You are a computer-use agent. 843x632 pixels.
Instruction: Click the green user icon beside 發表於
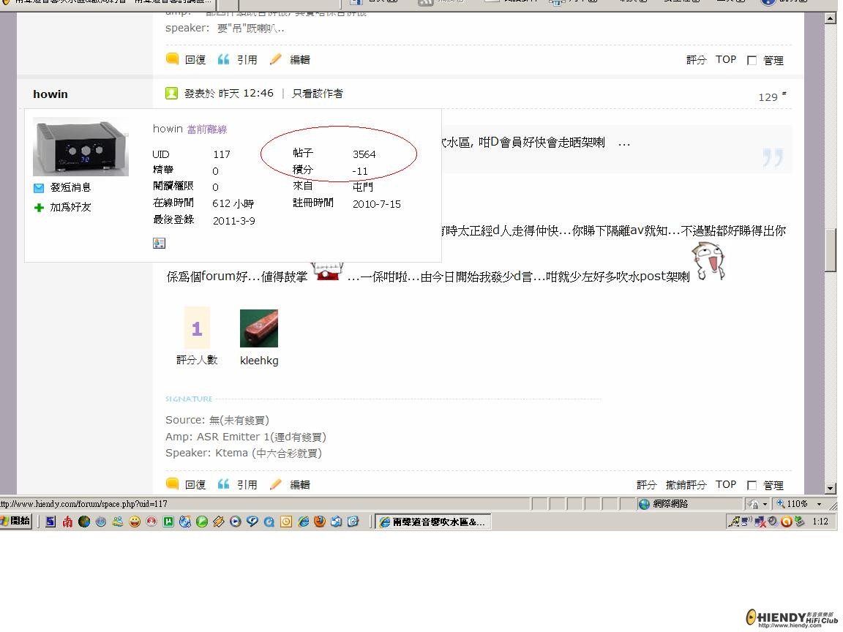171,93
